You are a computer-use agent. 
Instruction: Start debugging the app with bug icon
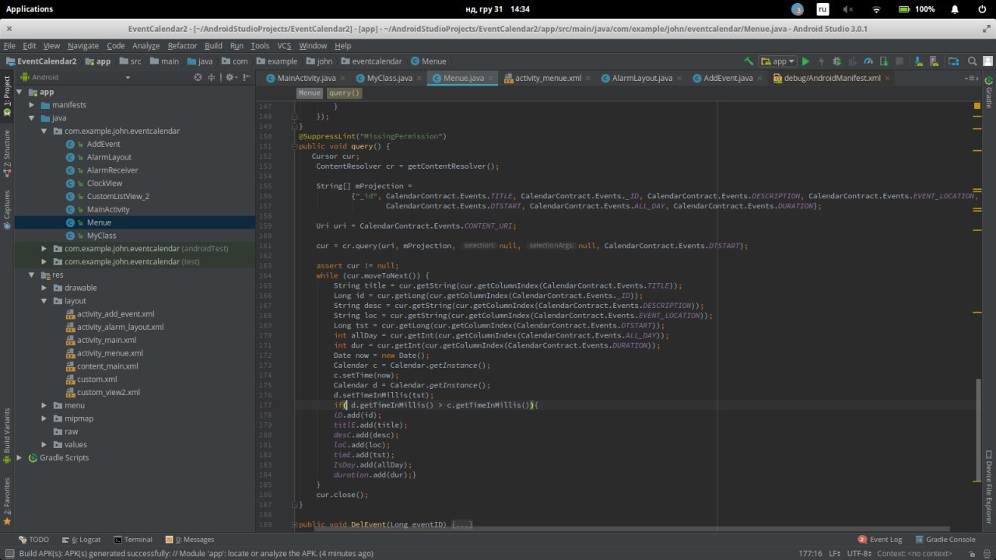(836, 61)
